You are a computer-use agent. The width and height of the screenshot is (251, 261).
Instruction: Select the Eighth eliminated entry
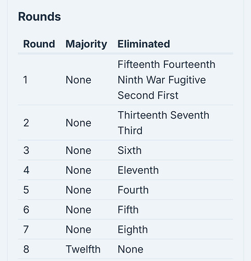133,230
